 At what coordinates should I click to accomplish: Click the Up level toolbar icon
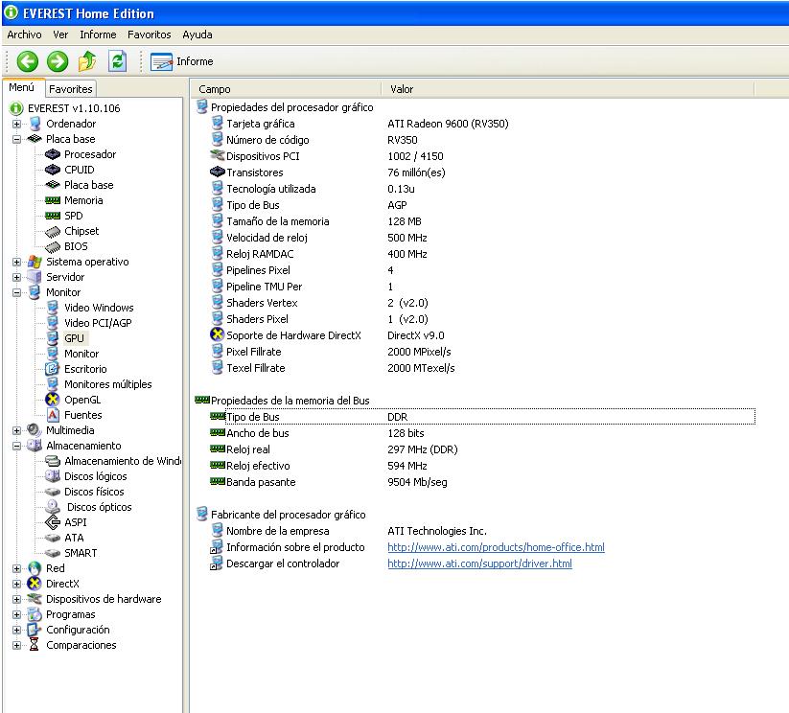[87, 61]
